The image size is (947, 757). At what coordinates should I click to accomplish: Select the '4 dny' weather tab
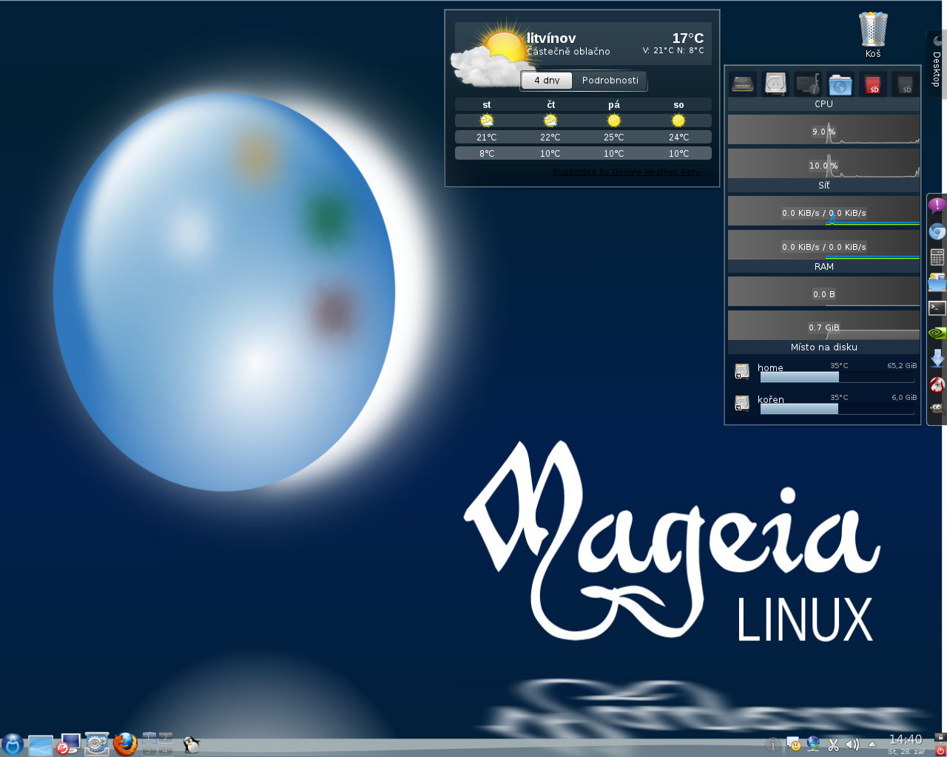(x=547, y=80)
